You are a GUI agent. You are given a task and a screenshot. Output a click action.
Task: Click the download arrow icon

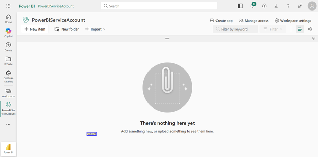click(x=276, y=6)
